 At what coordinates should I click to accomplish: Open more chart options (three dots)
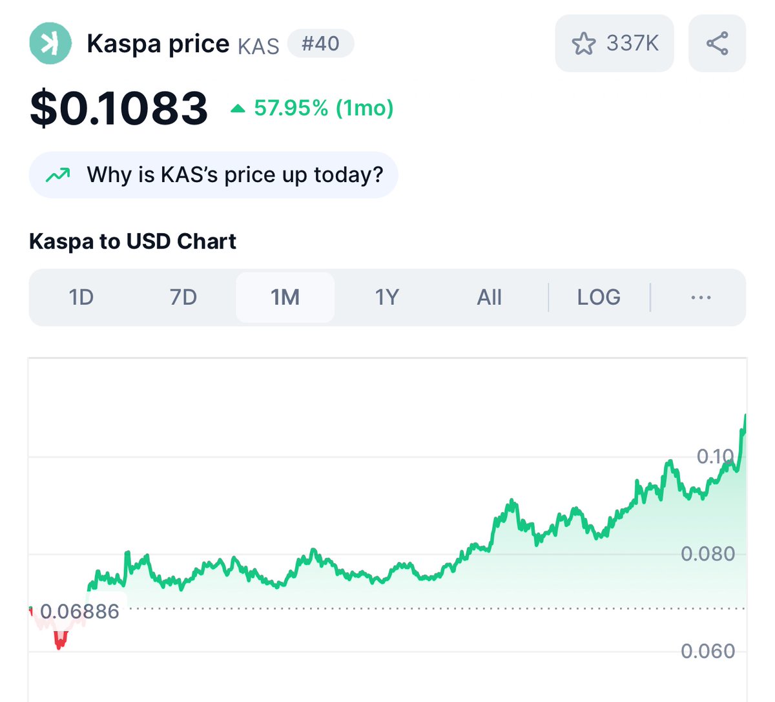click(701, 297)
